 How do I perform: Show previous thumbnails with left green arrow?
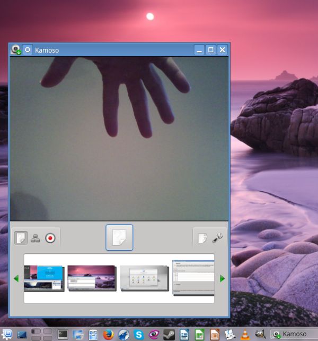16,278
